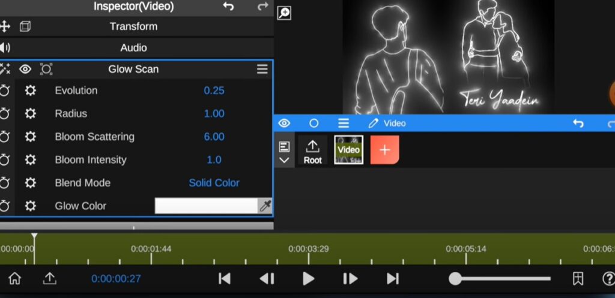Click the export share icon

click(x=49, y=278)
